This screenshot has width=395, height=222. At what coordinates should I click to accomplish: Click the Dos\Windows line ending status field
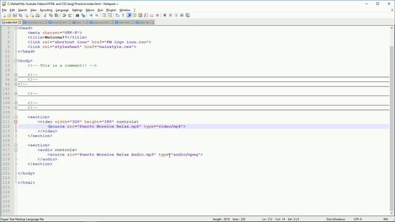click(x=336, y=220)
